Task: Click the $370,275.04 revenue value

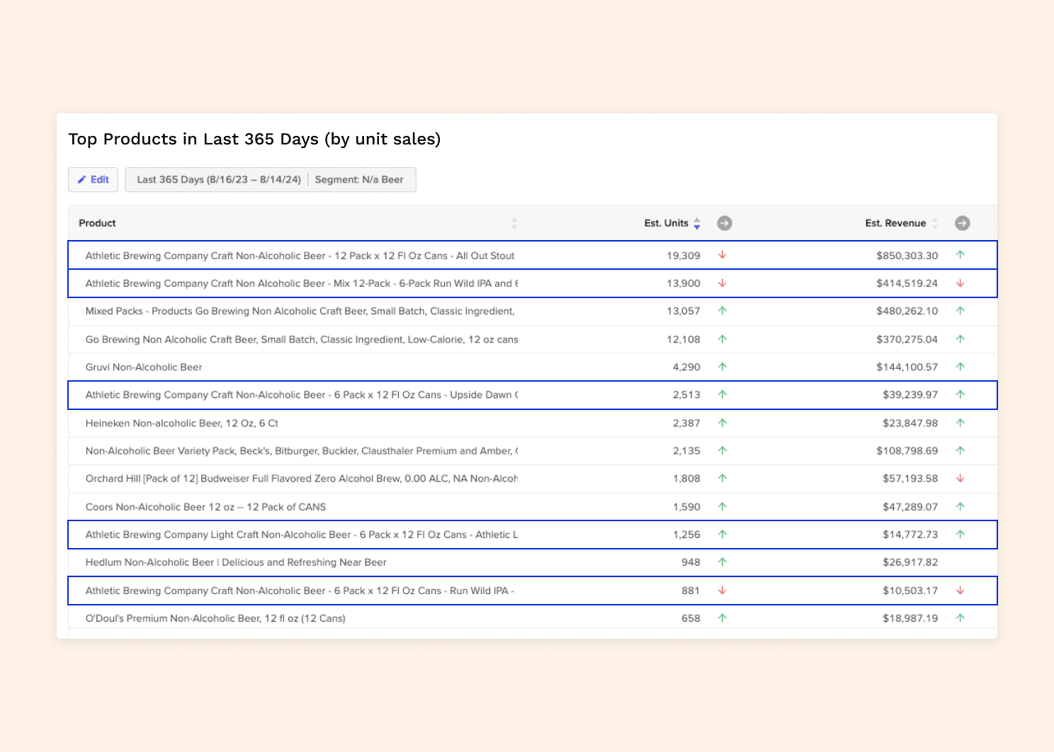Action: click(907, 339)
